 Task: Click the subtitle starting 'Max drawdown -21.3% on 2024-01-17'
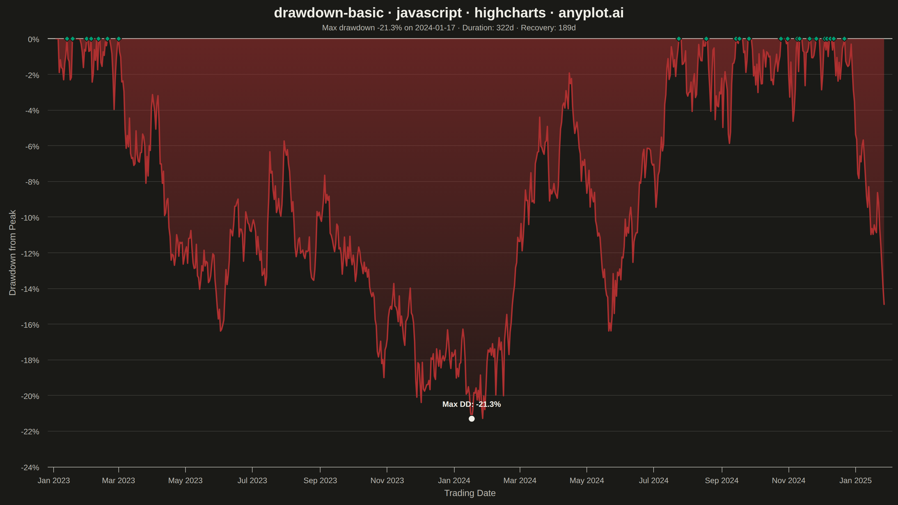(x=449, y=28)
